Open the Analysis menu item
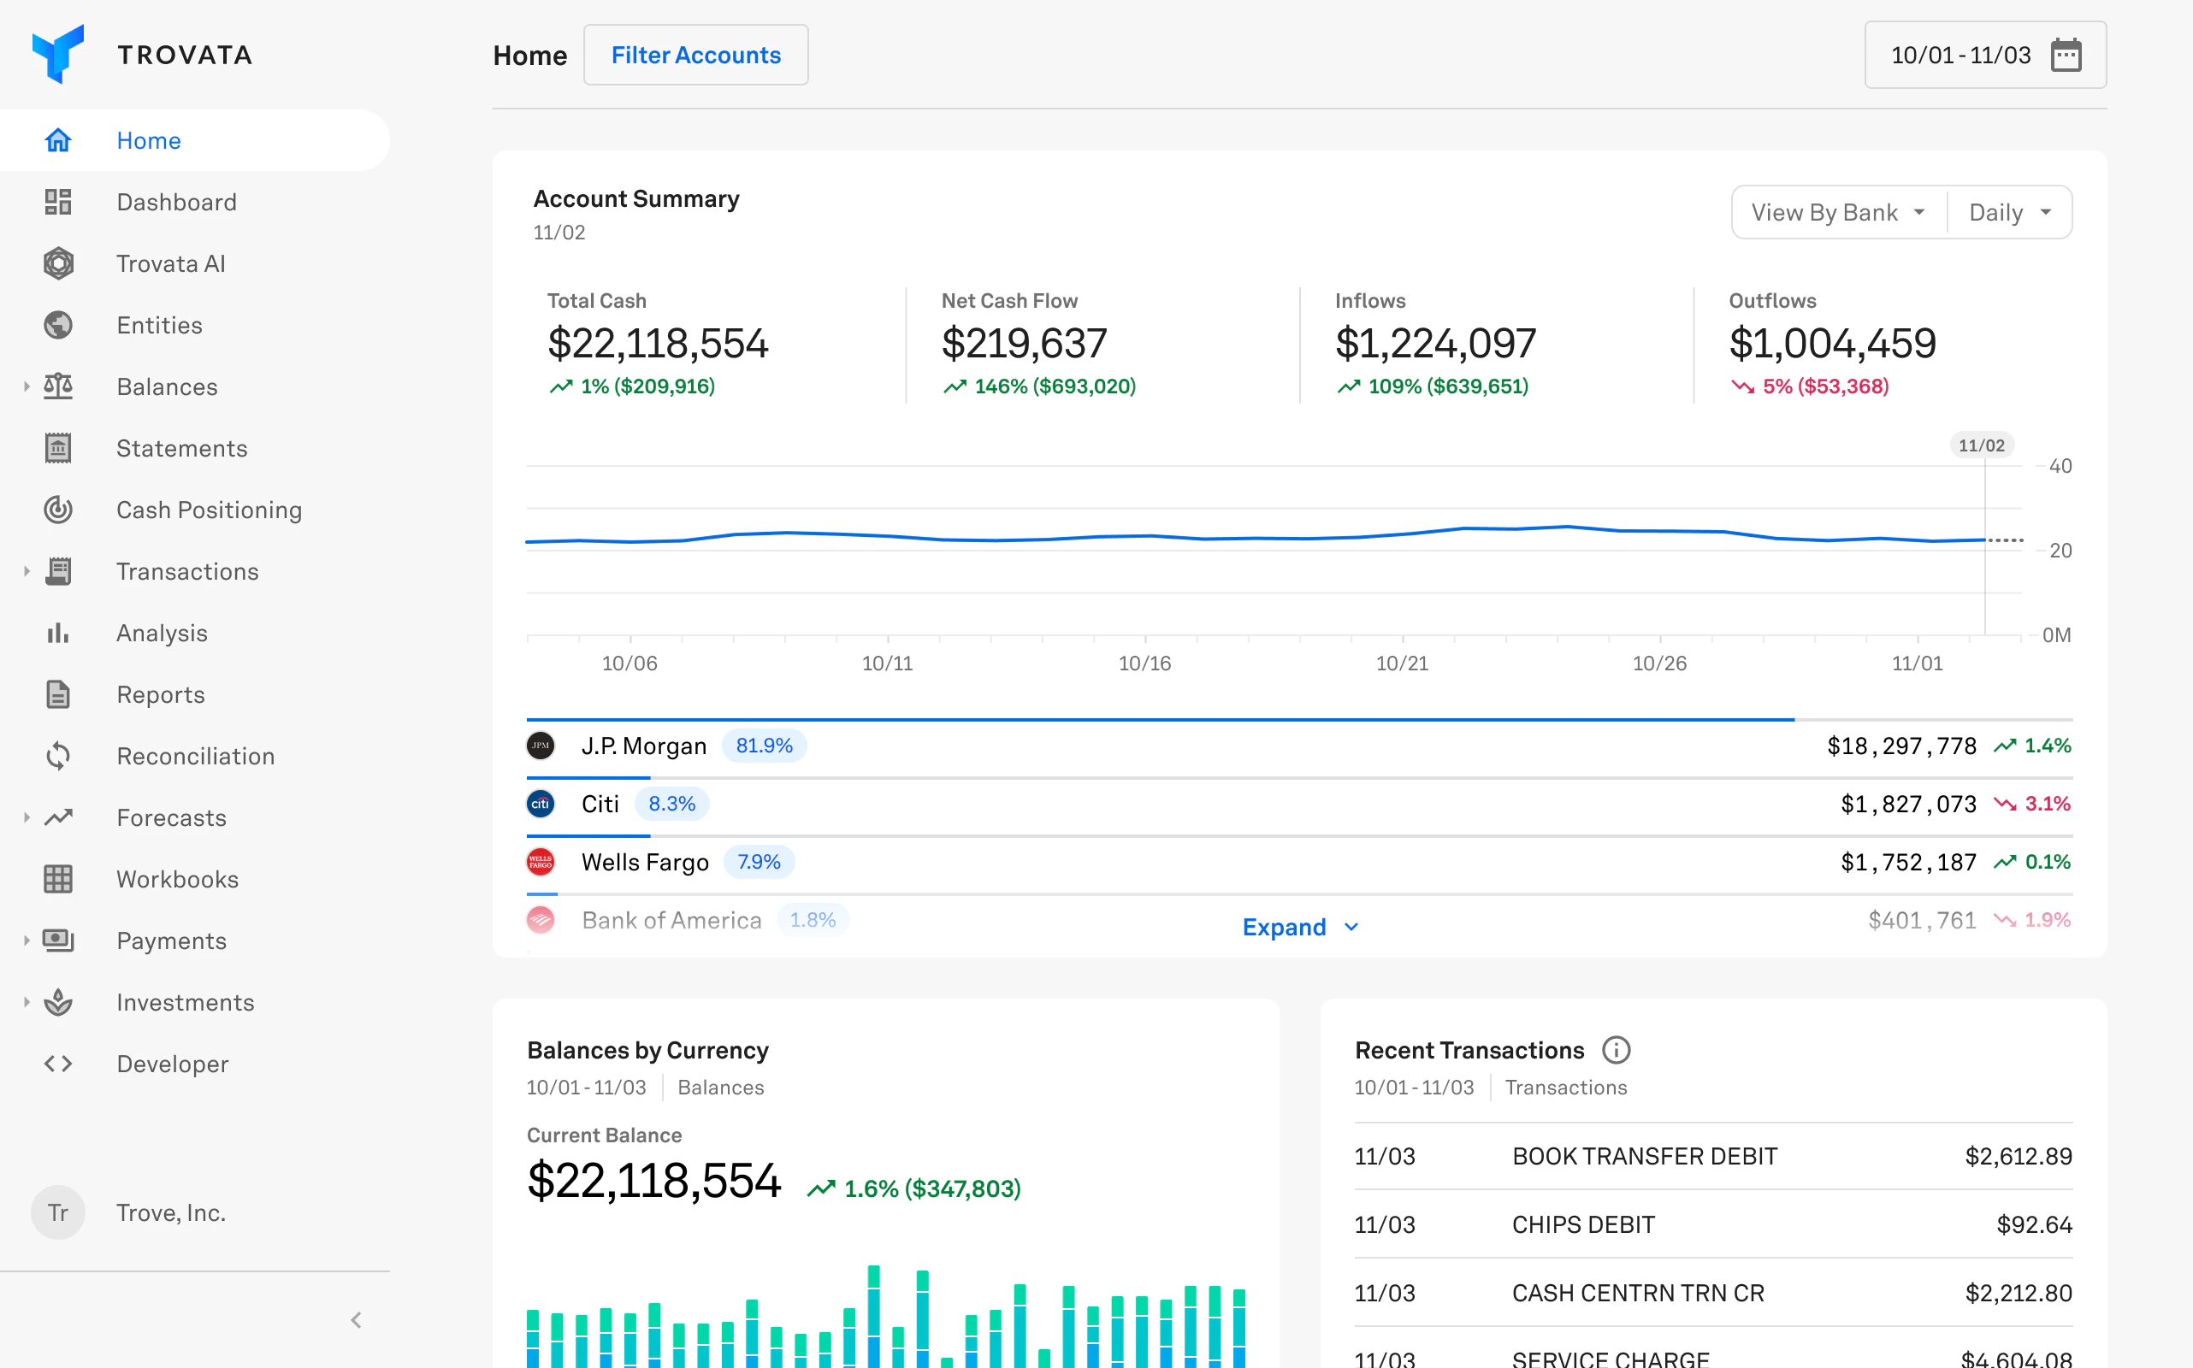This screenshot has height=1368, width=2193. coord(162,633)
